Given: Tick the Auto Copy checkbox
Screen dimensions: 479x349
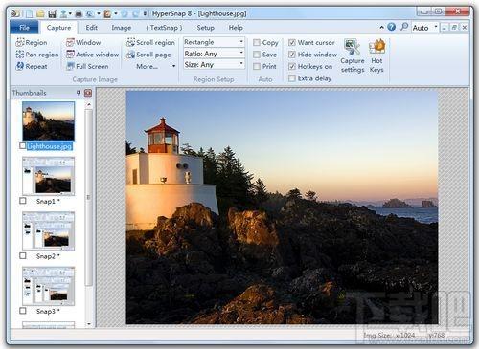Looking at the screenshot, I should pyautogui.click(x=257, y=42).
